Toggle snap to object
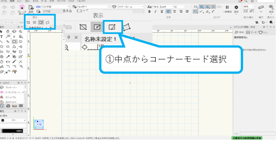Viewport: 277px width, 144px height. coord(202,7)
